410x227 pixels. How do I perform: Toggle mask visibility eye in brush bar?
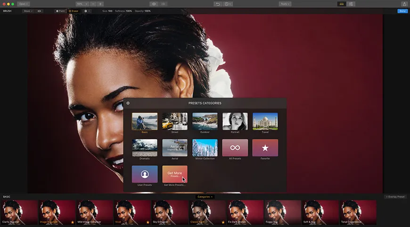(x=39, y=11)
